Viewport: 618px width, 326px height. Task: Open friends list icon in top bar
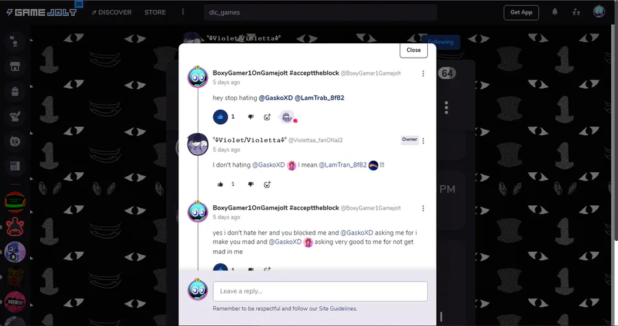click(576, 12)
